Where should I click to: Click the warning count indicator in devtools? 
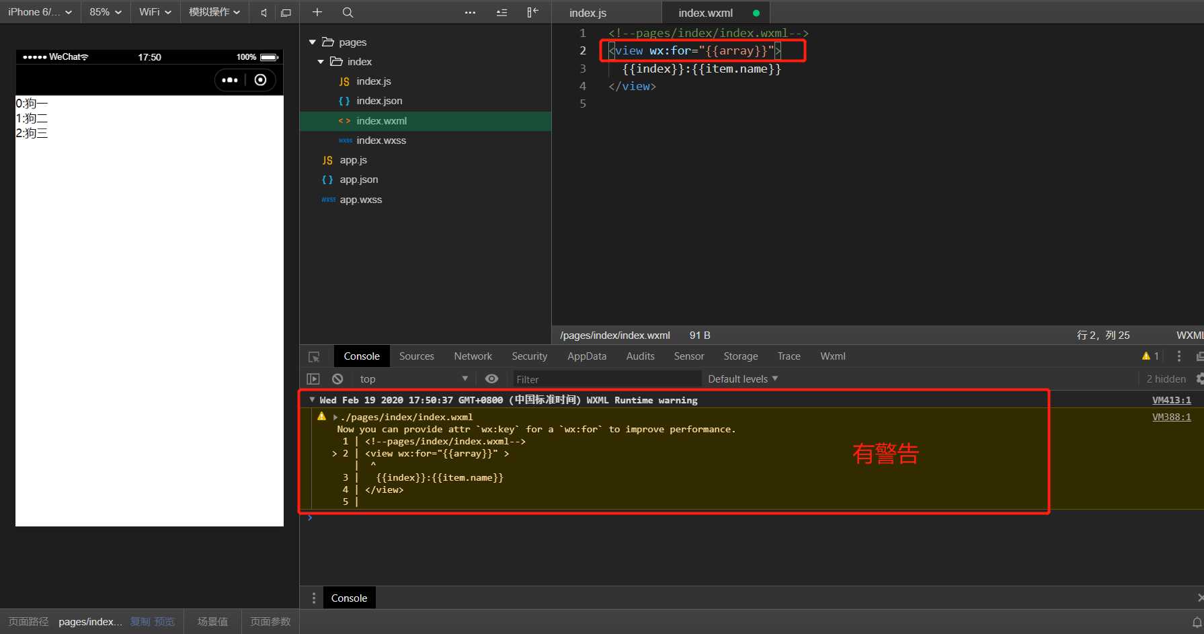1150,356
